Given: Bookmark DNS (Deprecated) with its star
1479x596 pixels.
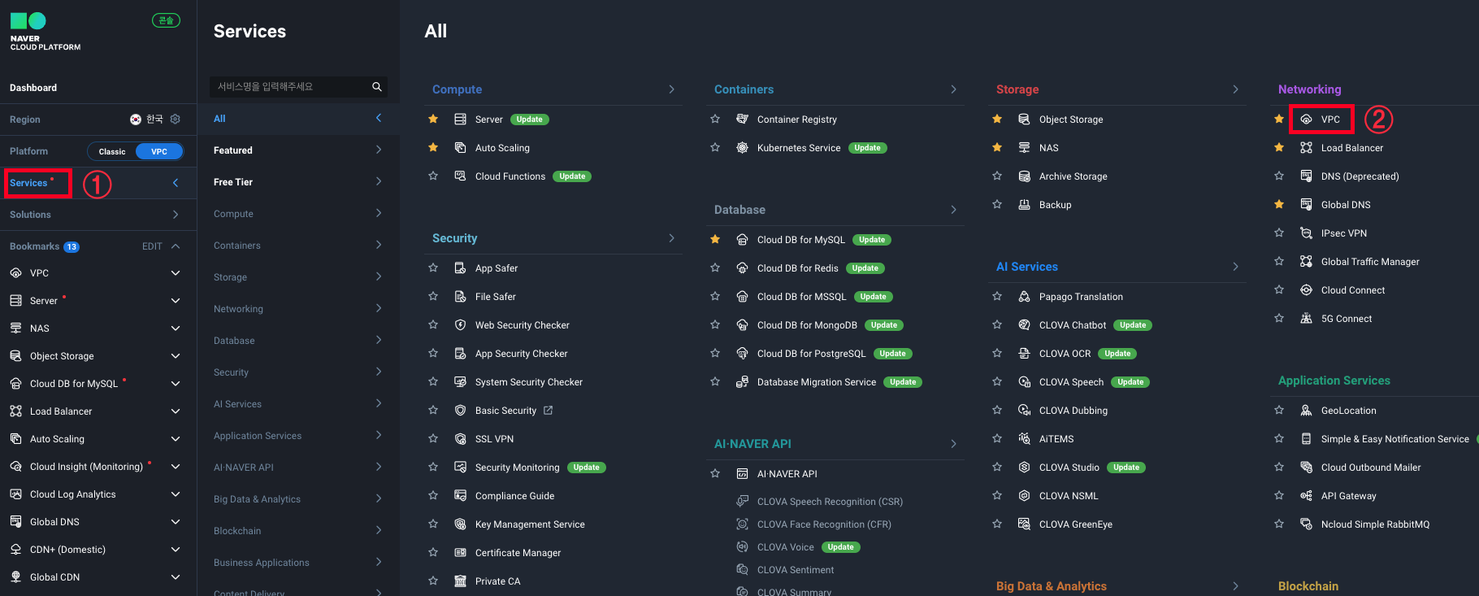Looking at the screenshot, I should tap(1279, 176).
